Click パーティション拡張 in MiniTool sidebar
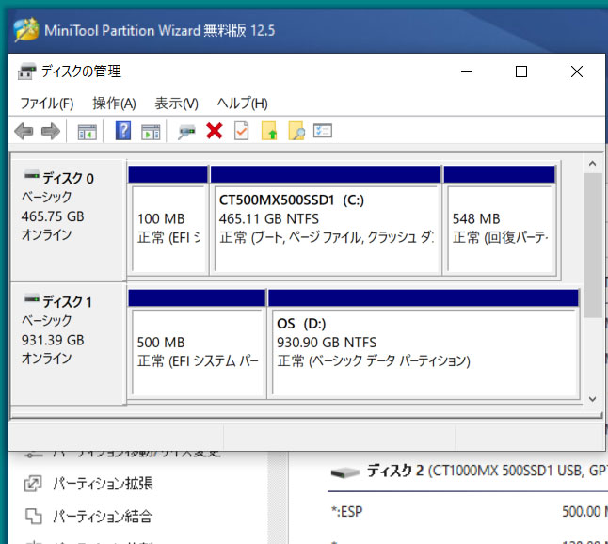This screenshot has width=608, height=544. [x=103, y=484]
